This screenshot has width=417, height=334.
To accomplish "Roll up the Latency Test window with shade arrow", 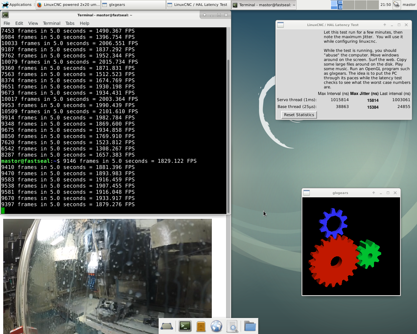I will click(x=385, y=25).
